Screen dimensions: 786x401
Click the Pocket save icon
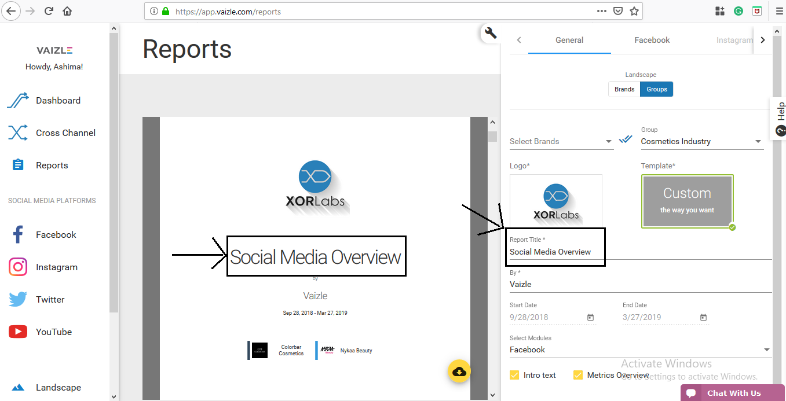618,11
